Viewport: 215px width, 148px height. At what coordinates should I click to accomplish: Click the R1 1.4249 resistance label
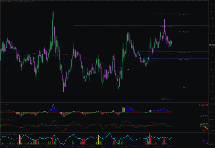click(x=184, y=32)
